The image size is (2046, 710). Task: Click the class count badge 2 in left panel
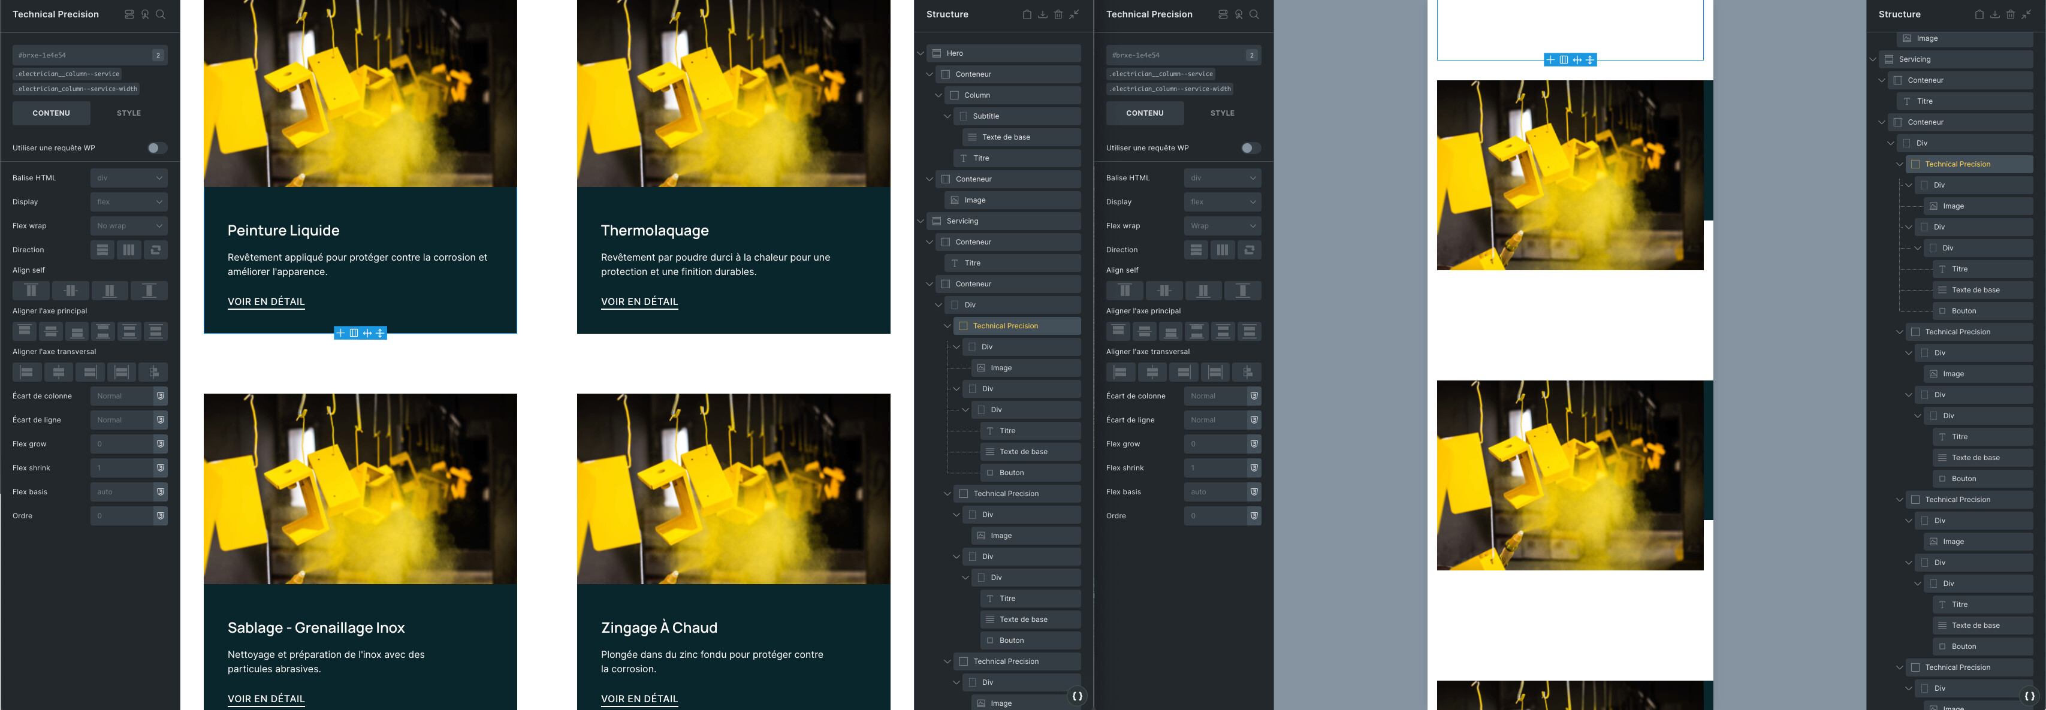tap(158, 56)
